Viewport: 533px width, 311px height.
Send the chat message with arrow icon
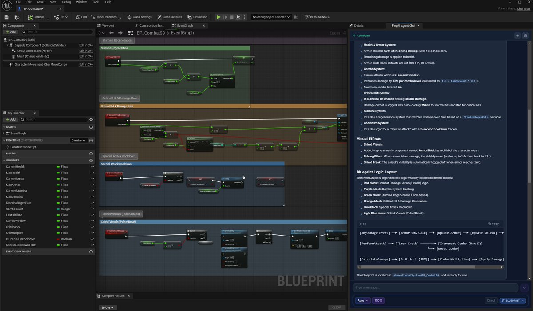tap(524, 287)
